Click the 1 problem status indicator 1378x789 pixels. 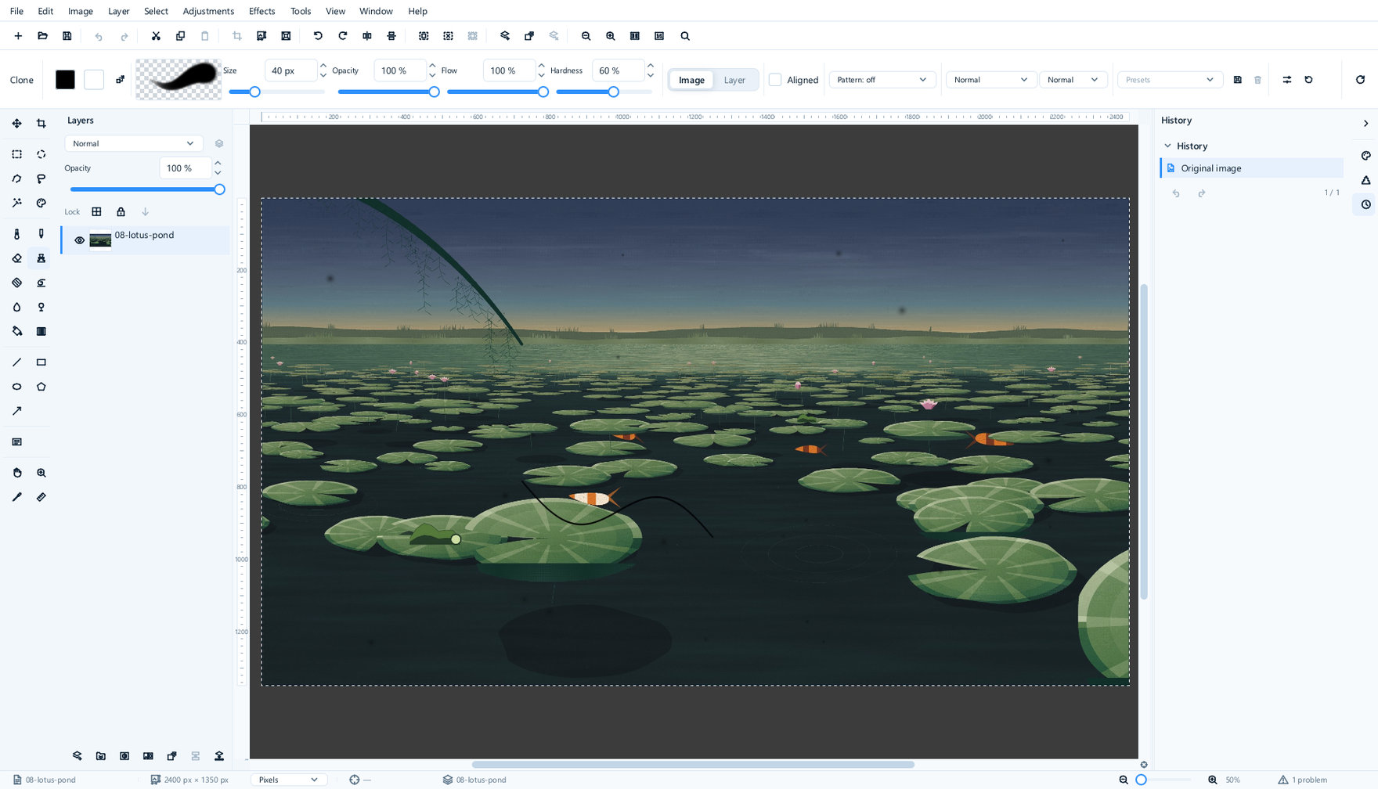coord(1302,780)
